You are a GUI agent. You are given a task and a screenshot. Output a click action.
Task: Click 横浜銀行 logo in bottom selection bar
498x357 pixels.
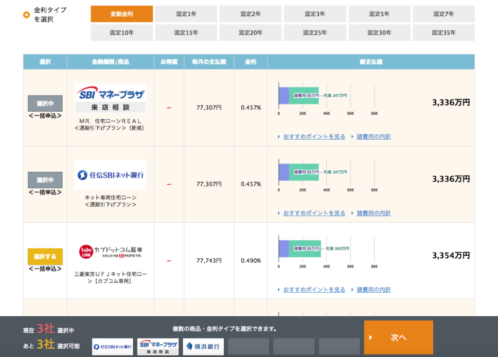click(203, 347)
